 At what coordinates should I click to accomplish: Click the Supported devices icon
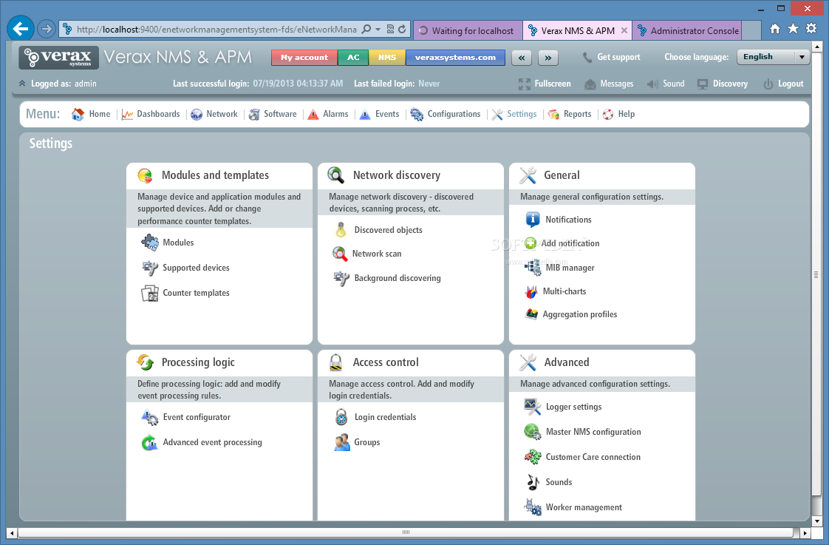click(150, 268)
